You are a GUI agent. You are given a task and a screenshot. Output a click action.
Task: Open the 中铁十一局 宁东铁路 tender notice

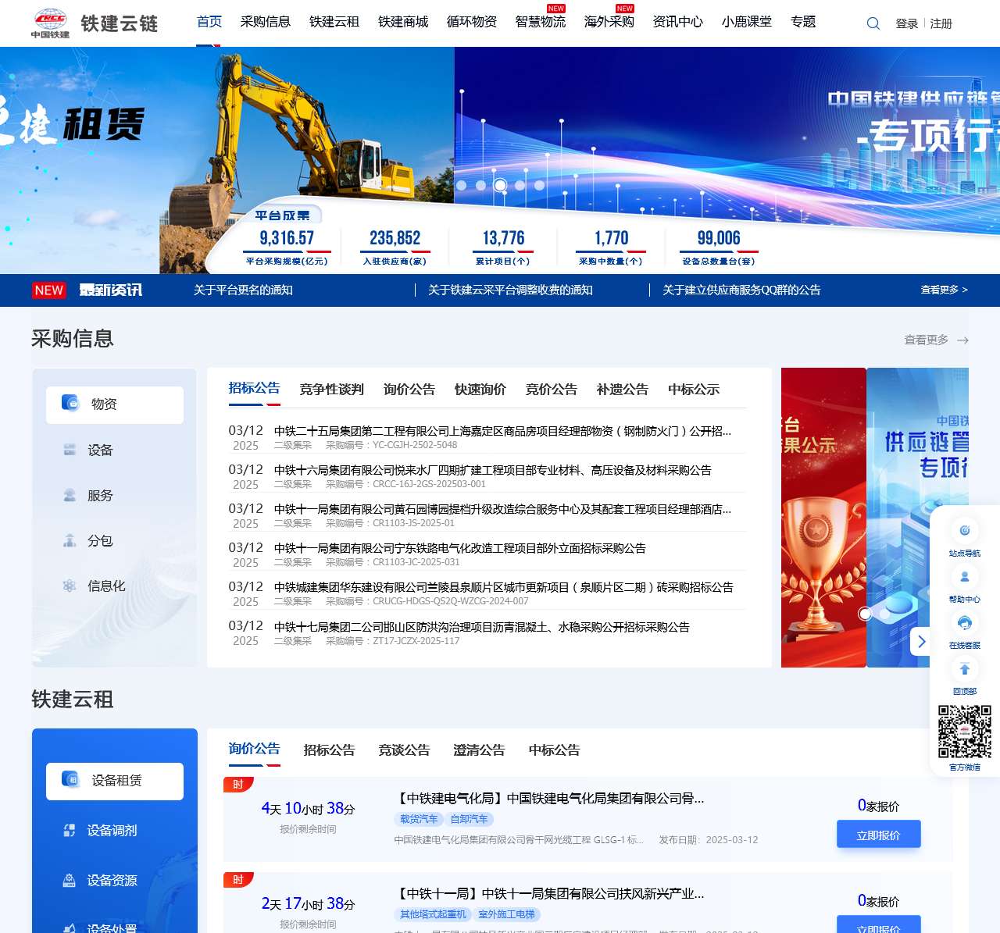(460, 548)
